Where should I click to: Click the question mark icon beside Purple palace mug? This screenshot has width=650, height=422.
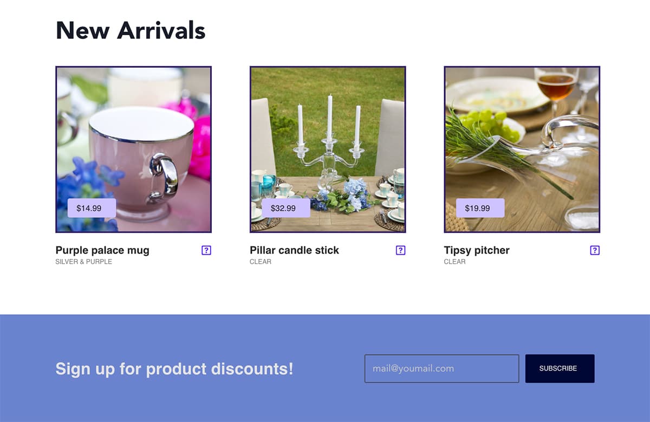[206, 250]
